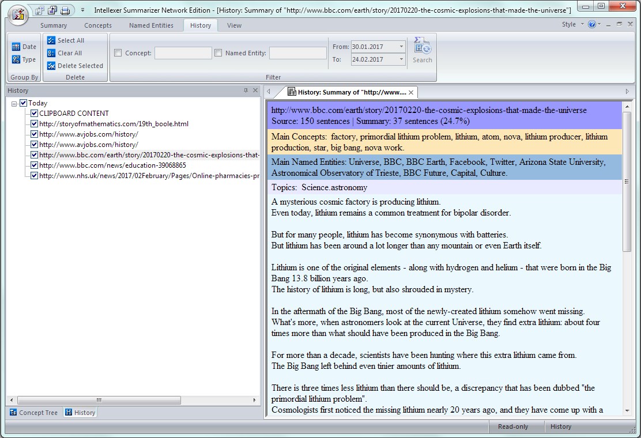Screen dimensions: 641x438
Task: Click the History status bar entry
Action: (560, 426)
